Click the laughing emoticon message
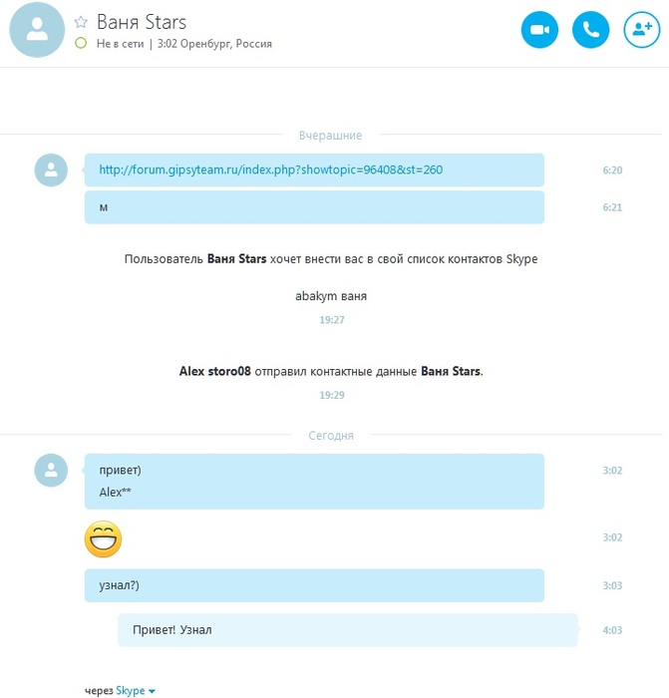The image size is (669, 698). (103, 539)
